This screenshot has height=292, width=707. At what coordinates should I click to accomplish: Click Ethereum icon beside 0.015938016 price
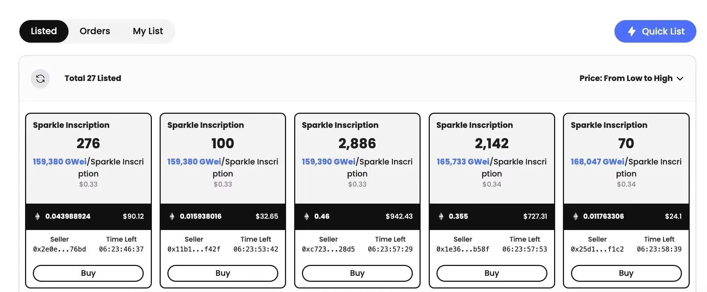click(x=172, y=216)
